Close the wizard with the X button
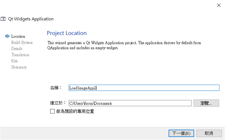225x140 pixels. tap(219, 6)
